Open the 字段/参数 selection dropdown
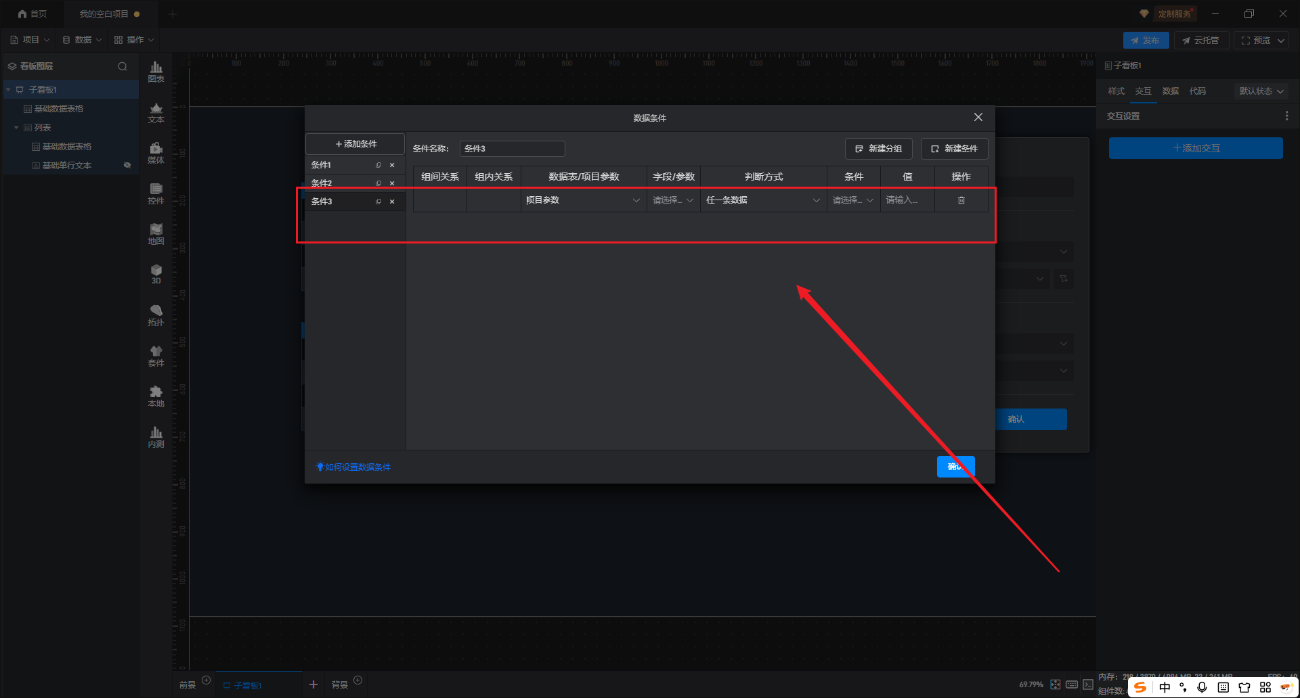The width and height of the screenshot is (1300, 698). (x=673, y=200)
